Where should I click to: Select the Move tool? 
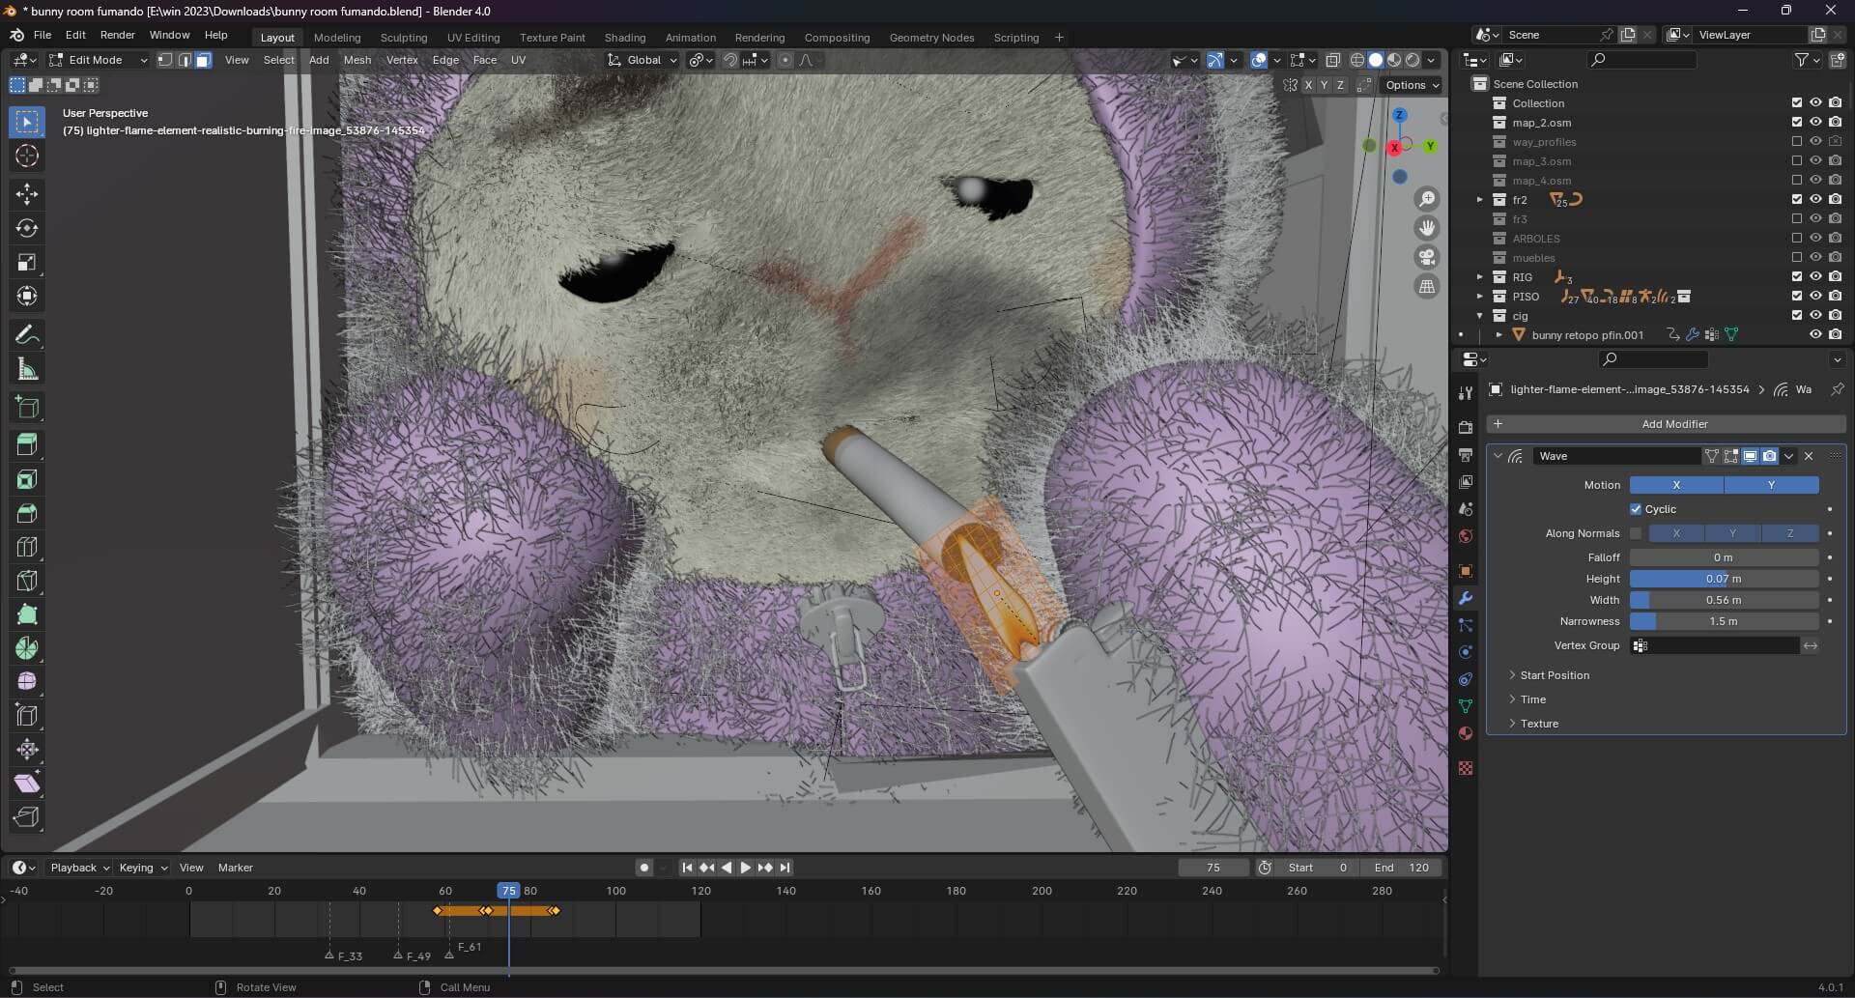(x=27, y=194)
